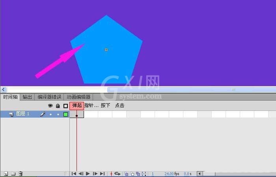The width and height of the screenshot is (276, 177).
Task: Click the show/hide all layers eye icon
Action: tap(50, 106)
